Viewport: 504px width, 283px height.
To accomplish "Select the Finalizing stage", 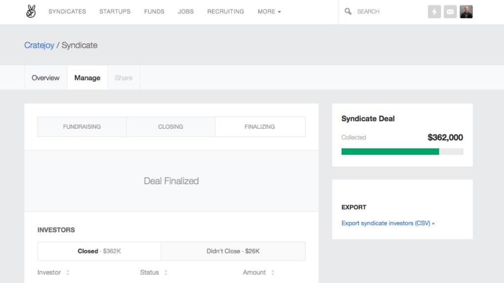I will [259, 127].
